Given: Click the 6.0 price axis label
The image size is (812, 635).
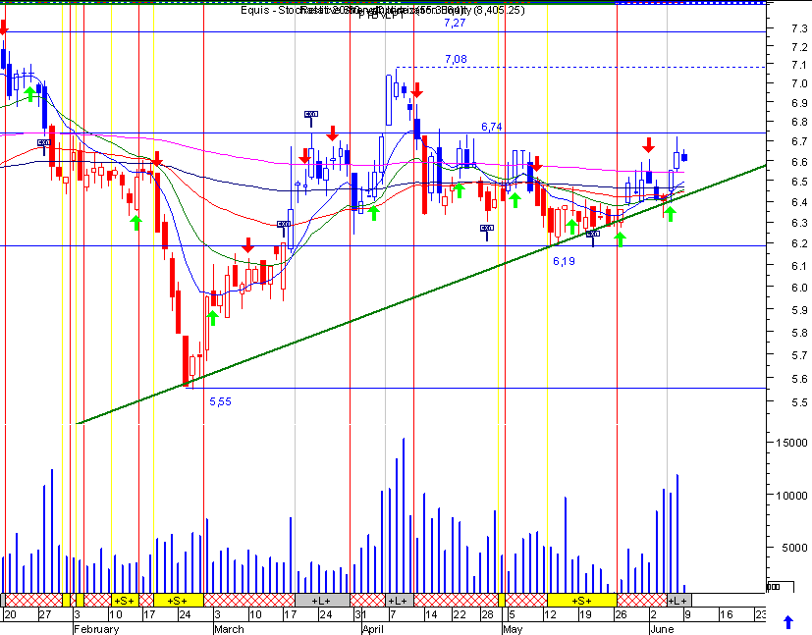Looking at the screenshot, I should point(799,288).
